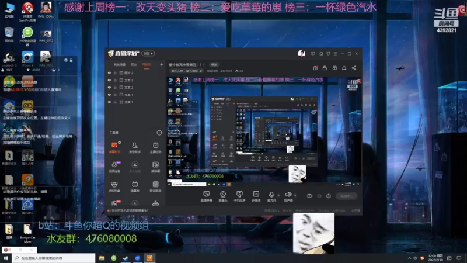The image size is (467, 263).
Task: Toggle the preview eye icon in bottom bar
Action: tap(319, 196)
